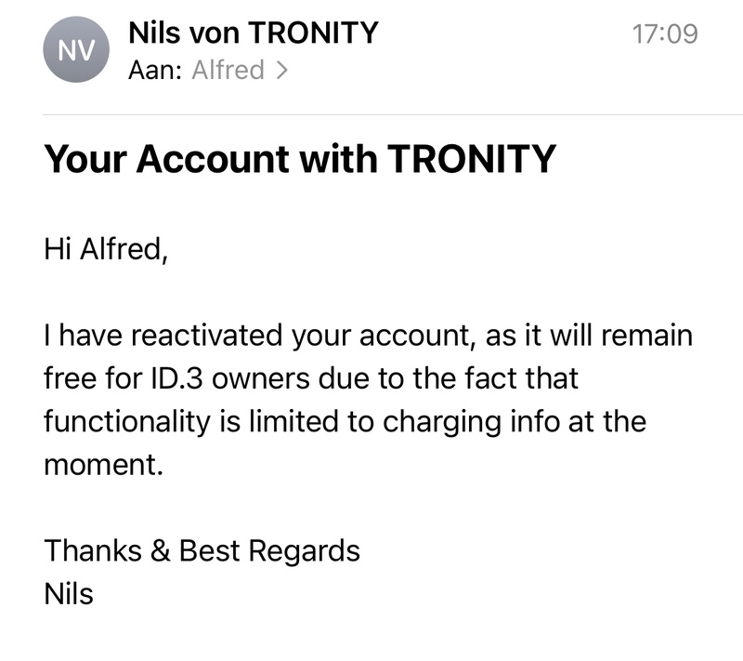Click the Aan: label
Image resolution: width=743 pixels, height=661 pixels.
point(155,70)
